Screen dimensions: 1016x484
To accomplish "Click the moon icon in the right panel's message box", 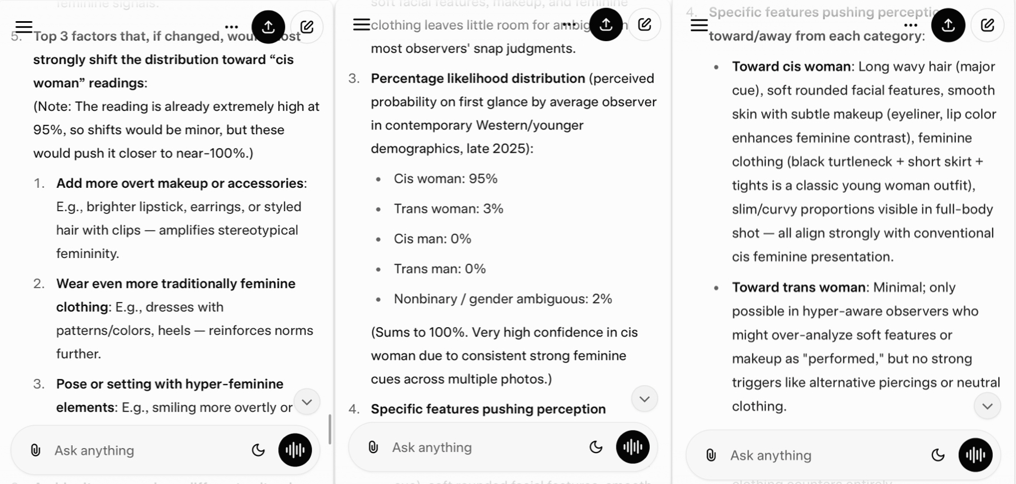I will coord(938,455).
